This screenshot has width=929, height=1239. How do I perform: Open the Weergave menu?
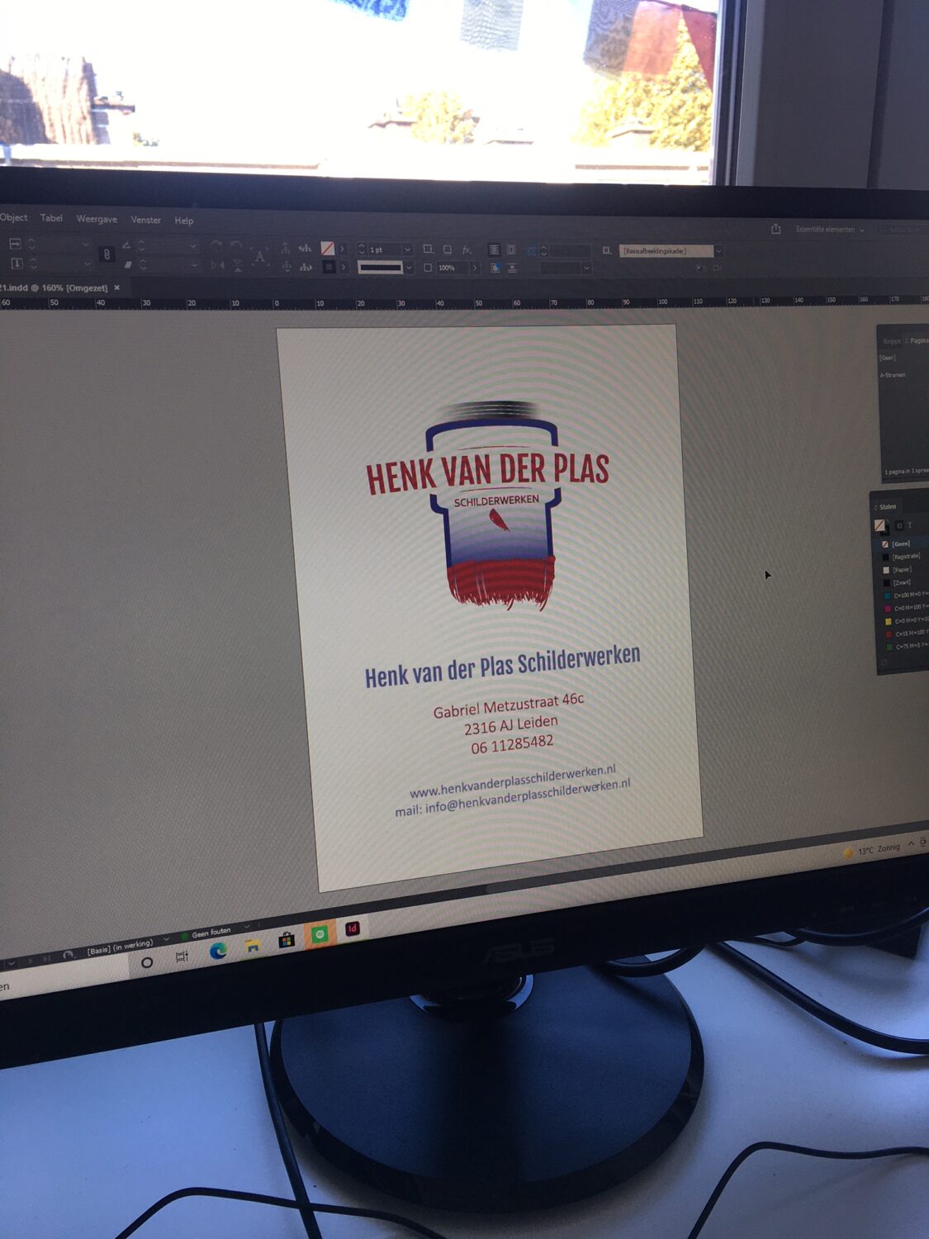(x=97, y=219)
